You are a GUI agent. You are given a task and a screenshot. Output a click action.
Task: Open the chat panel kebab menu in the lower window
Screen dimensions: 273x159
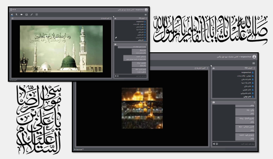click(254, 102)
